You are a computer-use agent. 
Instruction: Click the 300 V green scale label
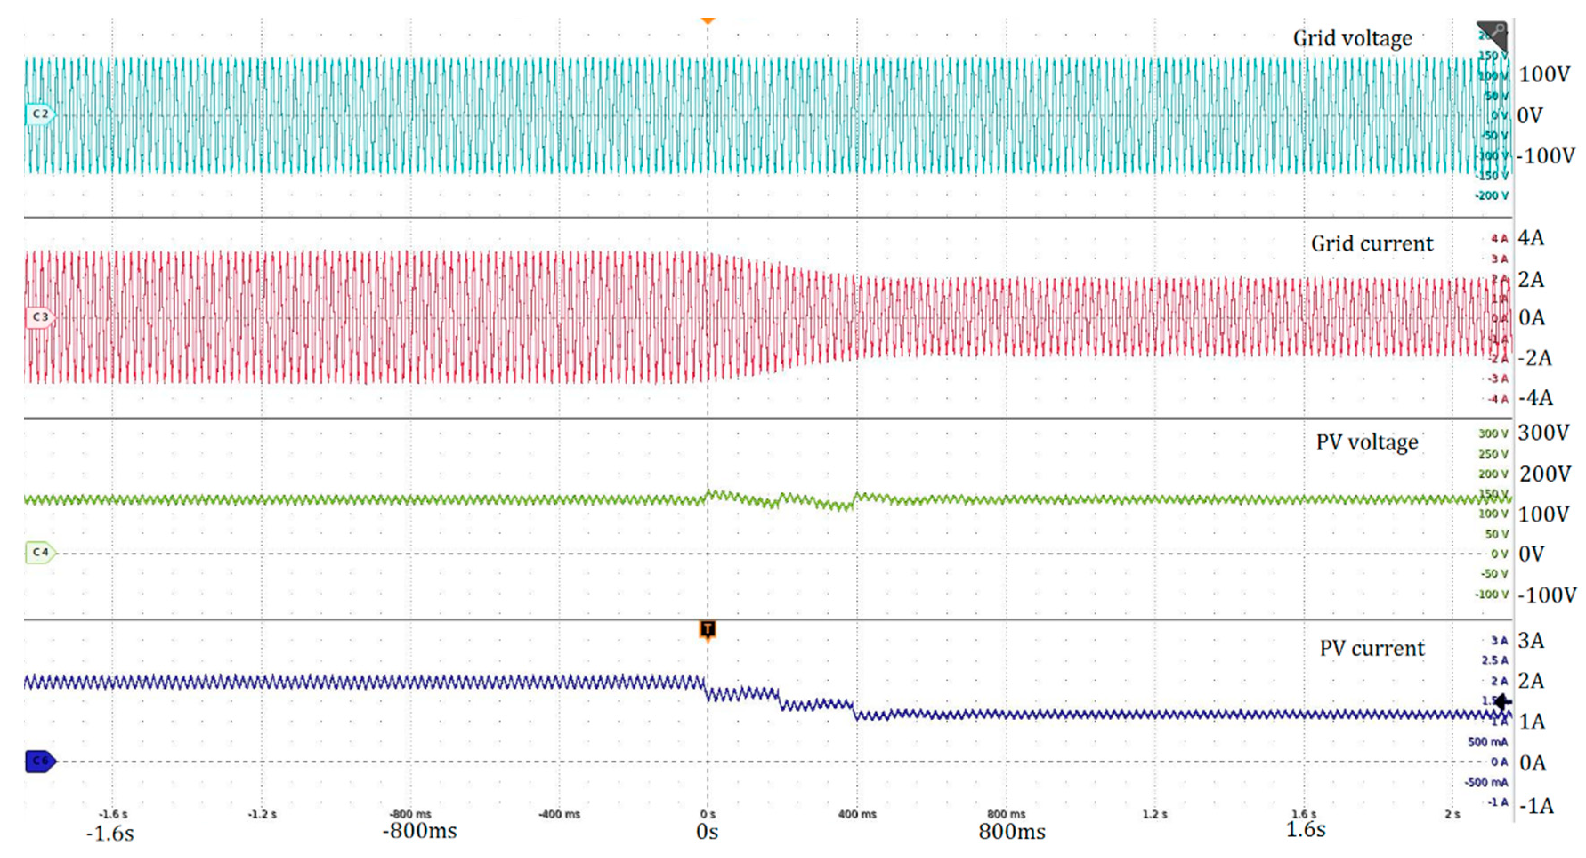click(x=1493, y=433)
